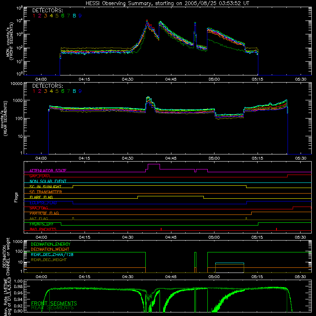Click the HESSI Observing Summary title text

167,4
